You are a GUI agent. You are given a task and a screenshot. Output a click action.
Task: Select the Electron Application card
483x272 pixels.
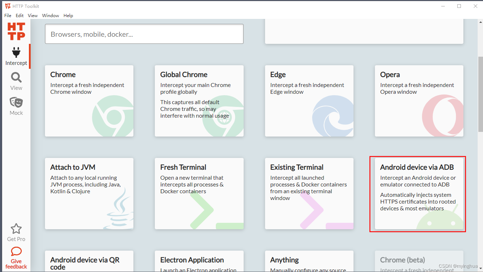199,261
